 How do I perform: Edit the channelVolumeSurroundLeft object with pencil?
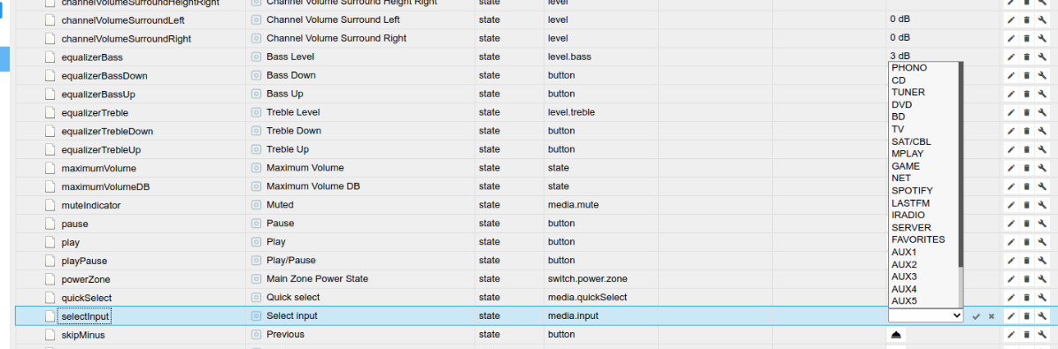(x=1011, y=20)
